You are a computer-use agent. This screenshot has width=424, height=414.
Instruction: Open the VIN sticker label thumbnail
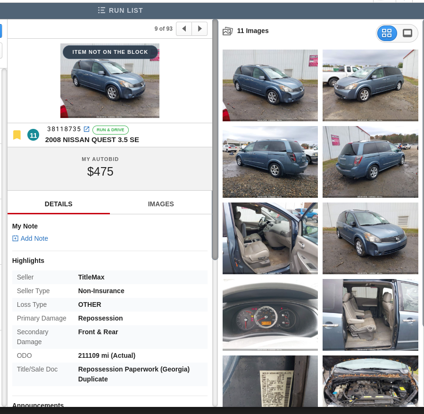(x=270, y=381)
